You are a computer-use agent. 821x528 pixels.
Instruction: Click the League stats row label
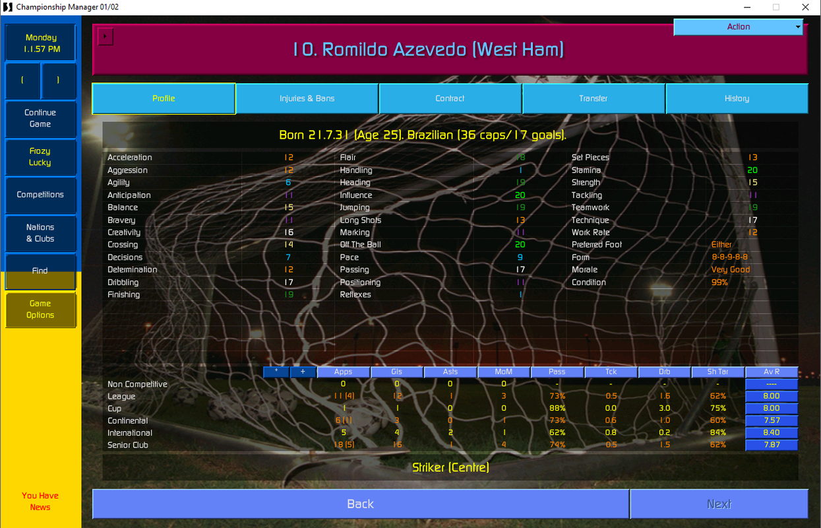(121, 397)
